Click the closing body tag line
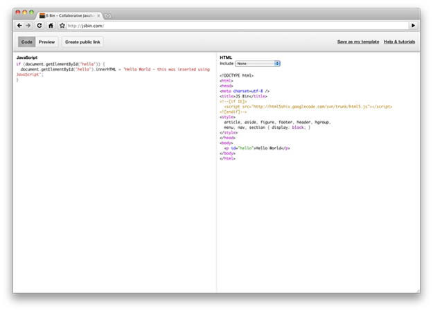This screenshot has width=433, height=311. [227, 153]
